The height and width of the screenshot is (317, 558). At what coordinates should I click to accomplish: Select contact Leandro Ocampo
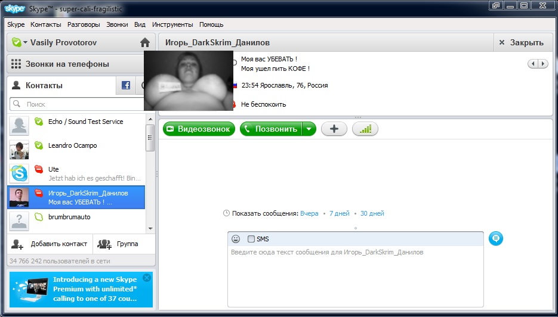[76, 150]
